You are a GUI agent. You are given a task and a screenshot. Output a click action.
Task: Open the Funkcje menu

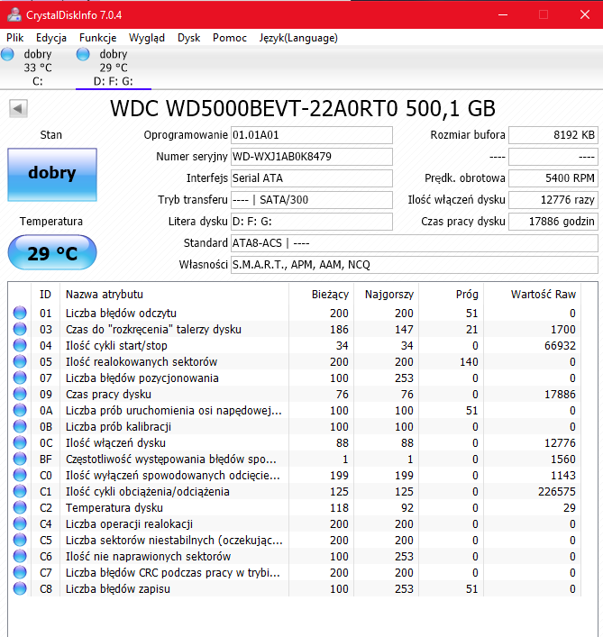pyautogui.click(x=98, y=38)
